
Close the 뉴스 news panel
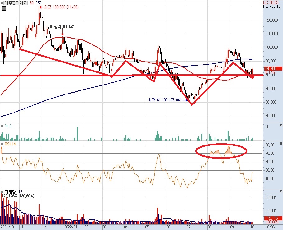click(281, 125)
